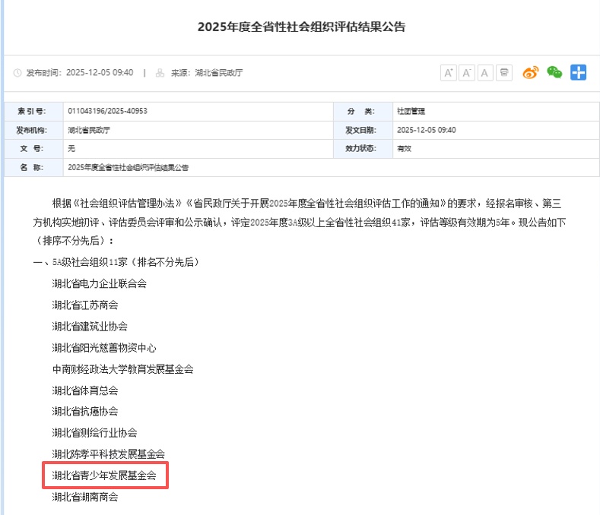Click 湖北省民政厅 in the 发布机构 row
The width and height of the screenshot is (600, 515).
(89, 130)
